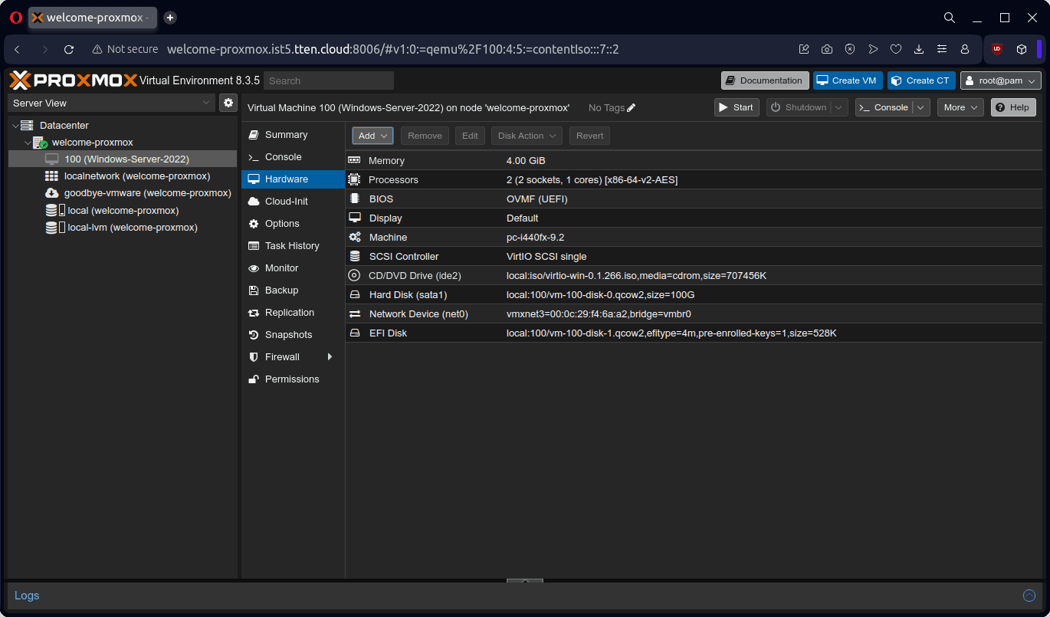Start the virtual machine
1050x617 pixels.
737,107
